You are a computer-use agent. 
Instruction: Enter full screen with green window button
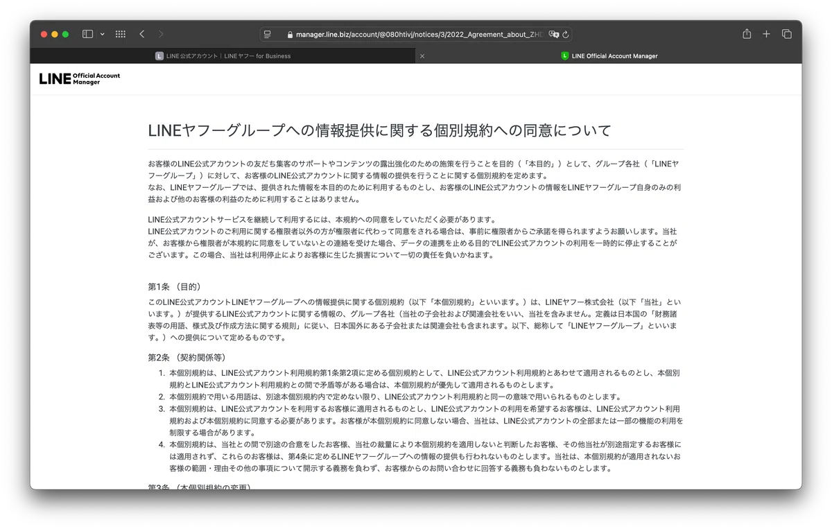(66, 34)
